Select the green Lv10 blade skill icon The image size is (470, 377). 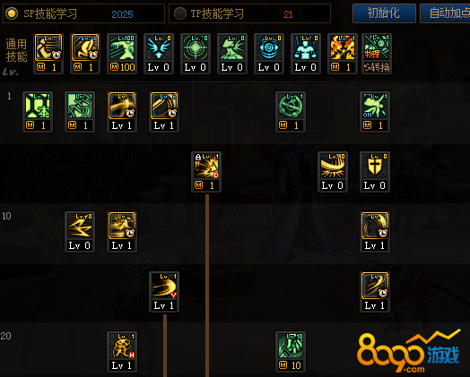coord(291,346)
